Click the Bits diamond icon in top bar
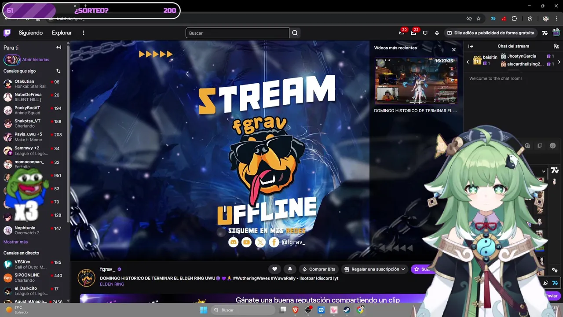Viewport: 563px width, 317px height. coord(437,33)
